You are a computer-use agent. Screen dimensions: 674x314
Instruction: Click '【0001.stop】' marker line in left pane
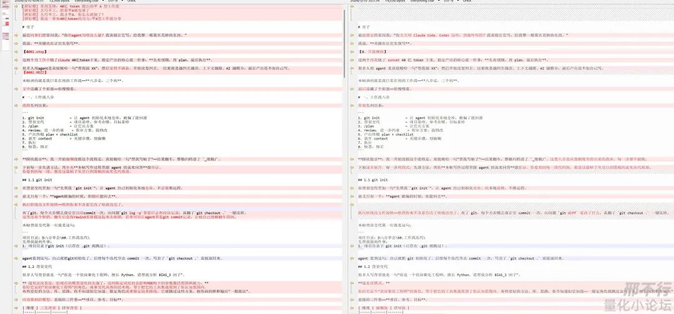click(x=34, y=52)
